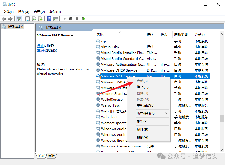Image resolution: width=225 pixels, height=165 pixels.
Task: Click the Back arrow toolbar icon
Action: click(4, 19)
